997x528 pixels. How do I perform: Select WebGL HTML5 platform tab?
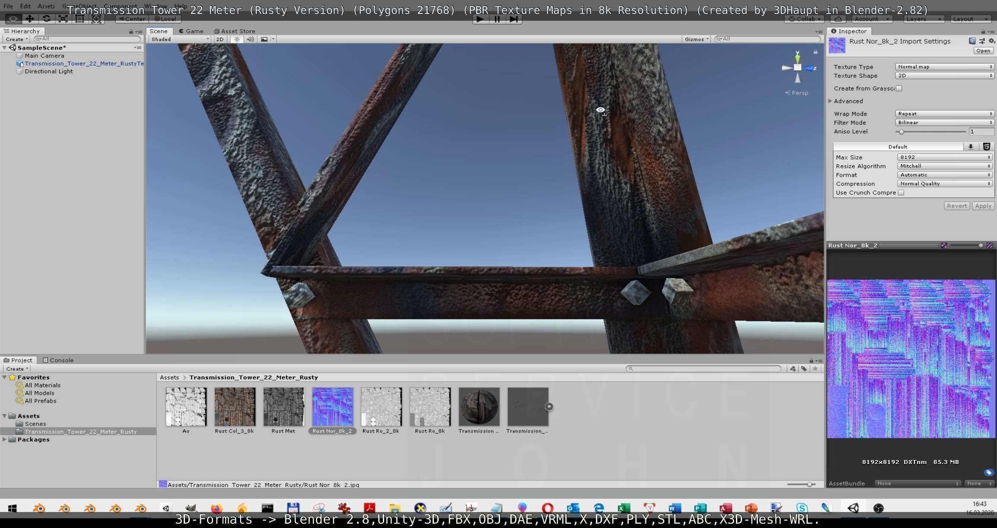point(987,147)
